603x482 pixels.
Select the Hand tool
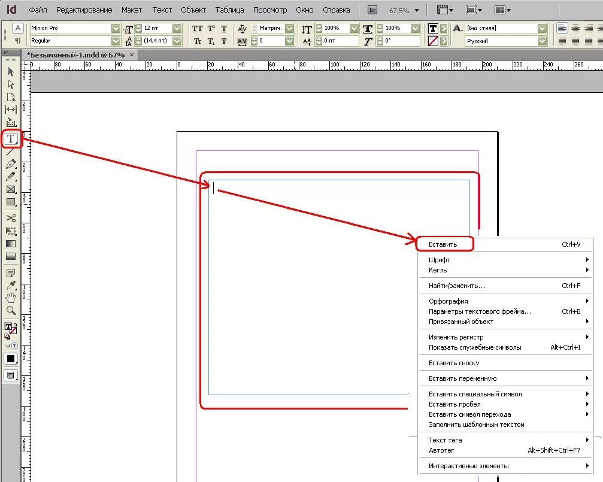[11, 298]
